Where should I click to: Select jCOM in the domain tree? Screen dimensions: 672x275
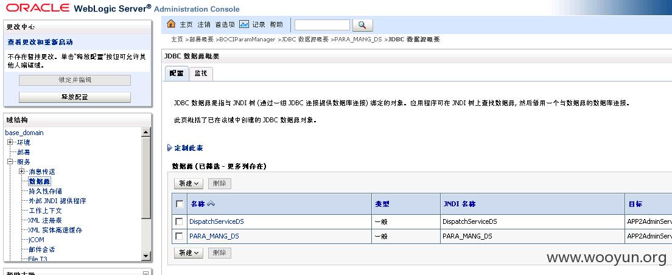click(36, 240)
